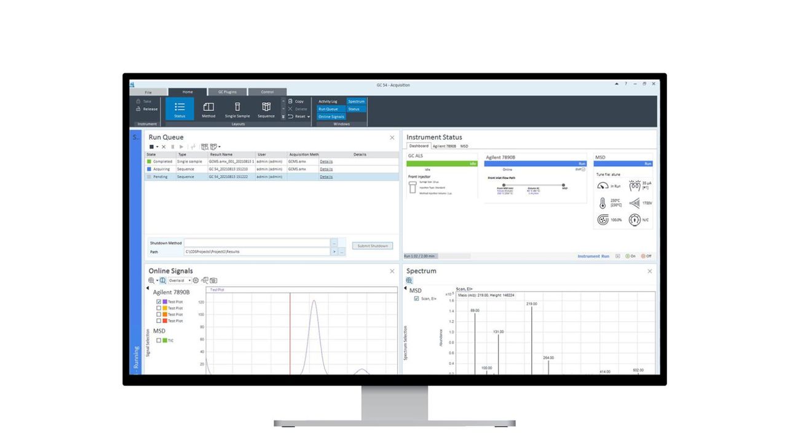Image resolution: width=787 pixels, height=443 pixels.
Task: Click the Front Injector vial icon
Action: click(x=413, y=188)
